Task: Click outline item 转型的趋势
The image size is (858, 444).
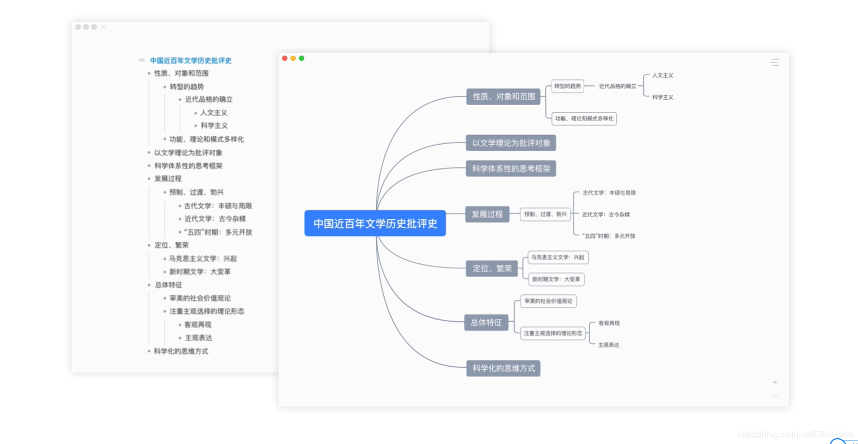Action: 187,86
